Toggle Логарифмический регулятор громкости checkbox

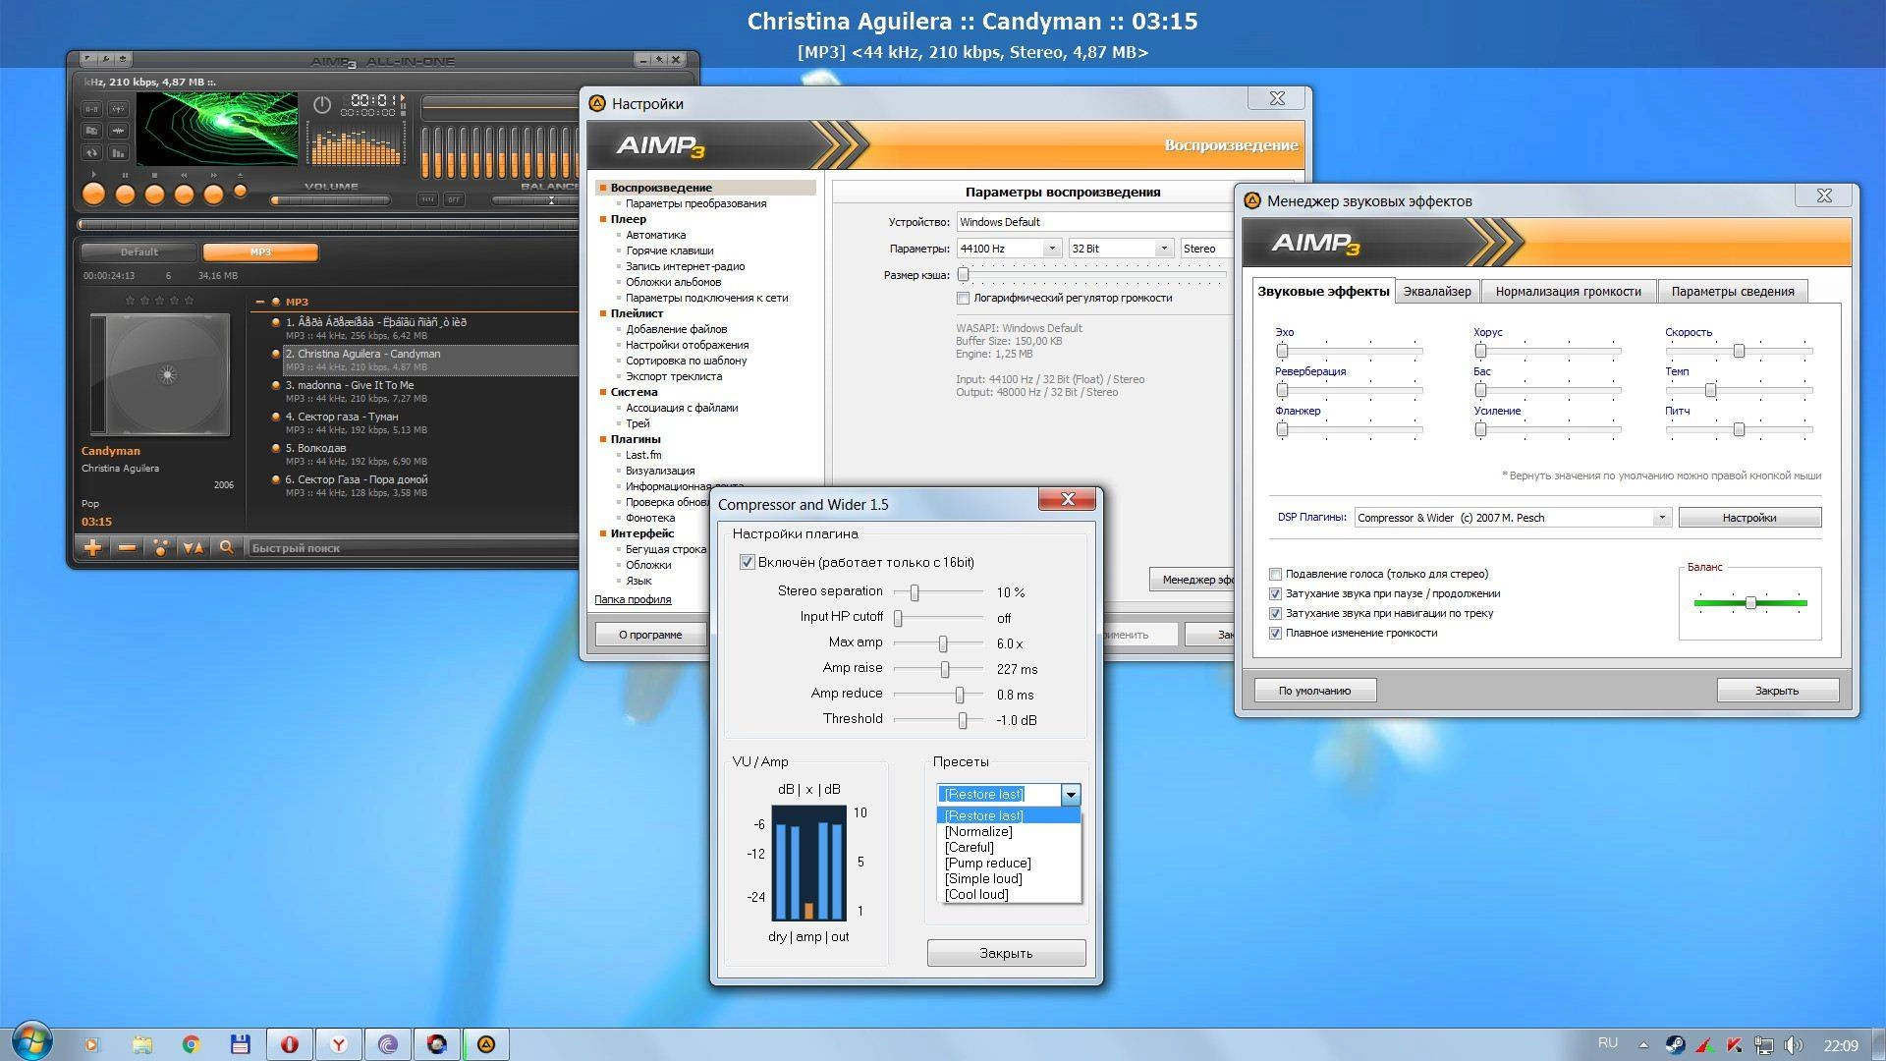[x=963, y=299]
